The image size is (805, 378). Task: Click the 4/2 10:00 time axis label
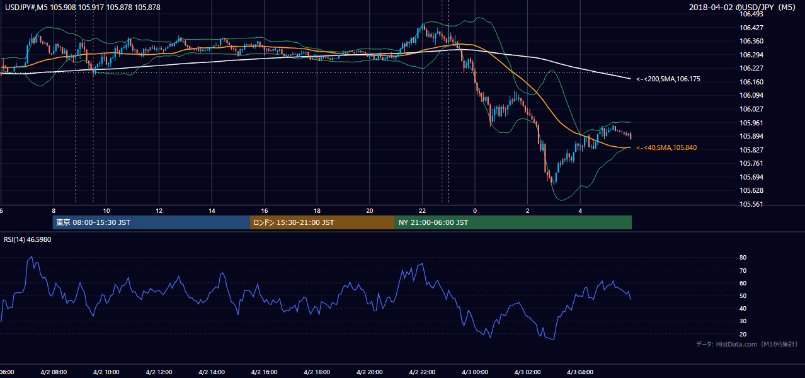(x=106, y=372)
